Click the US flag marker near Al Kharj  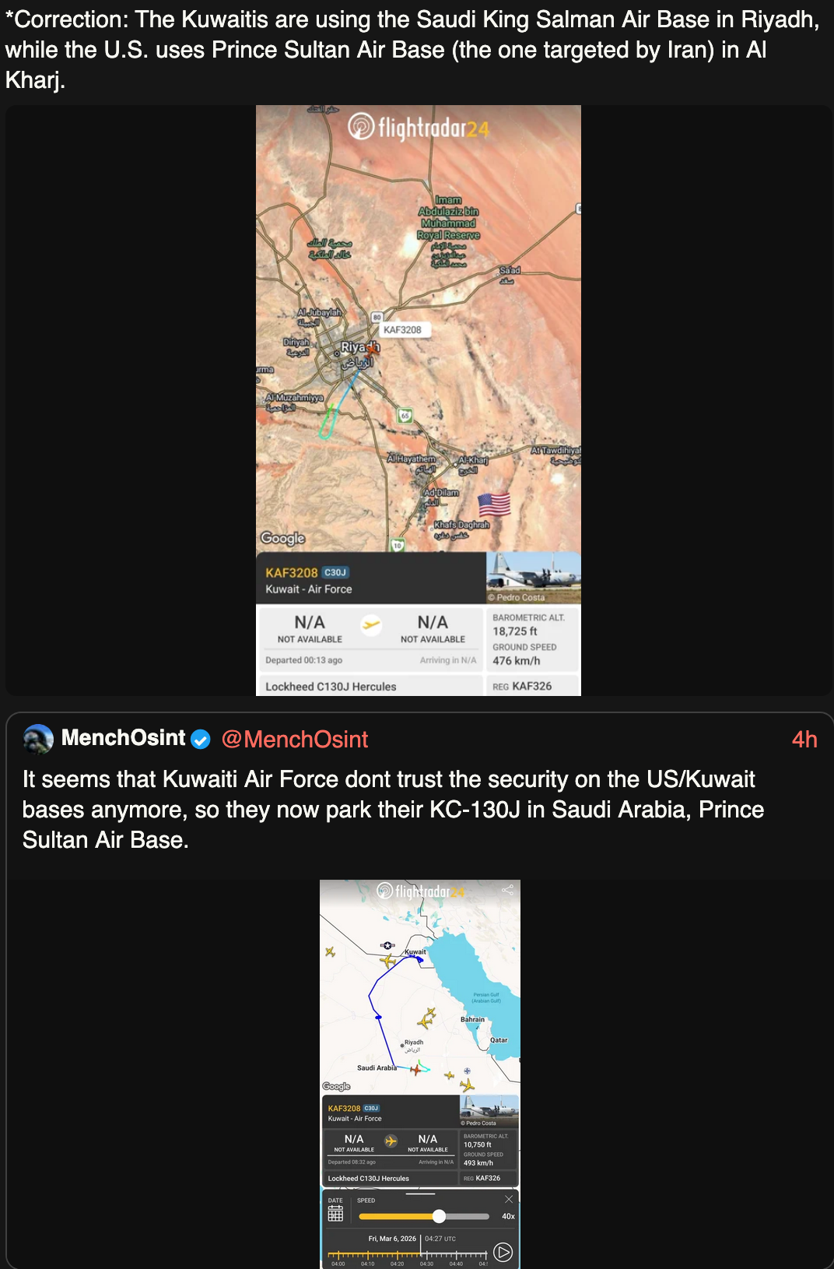point(494,504)
